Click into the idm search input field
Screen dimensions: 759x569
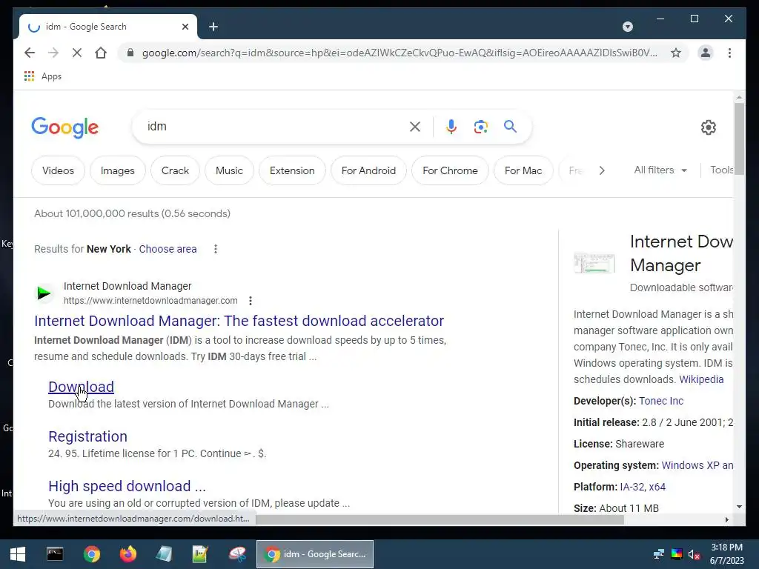click(276, 126)
